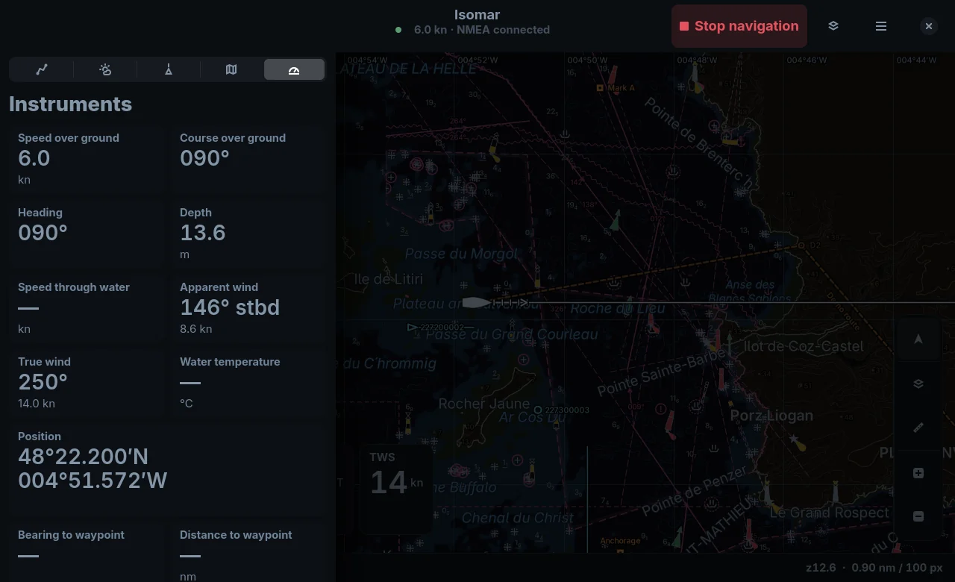This screenshot has height=582, width=955.
Task: Zoom out on the chart
Action: 918,516
